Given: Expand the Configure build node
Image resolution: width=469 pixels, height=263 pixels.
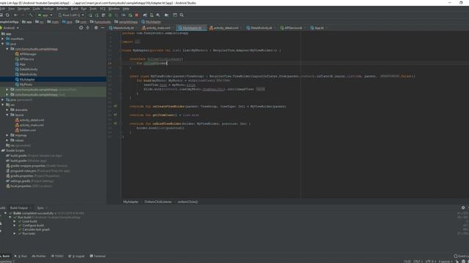Looking at the screenshot, I should point(15,226).
